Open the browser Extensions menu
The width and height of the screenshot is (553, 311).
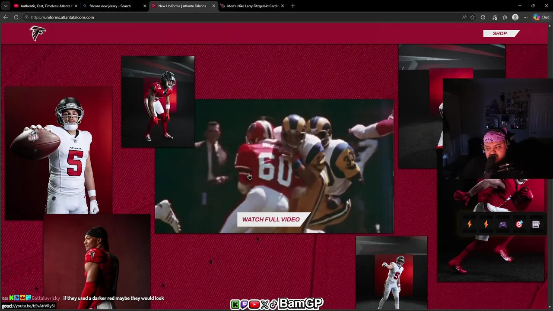483,17
